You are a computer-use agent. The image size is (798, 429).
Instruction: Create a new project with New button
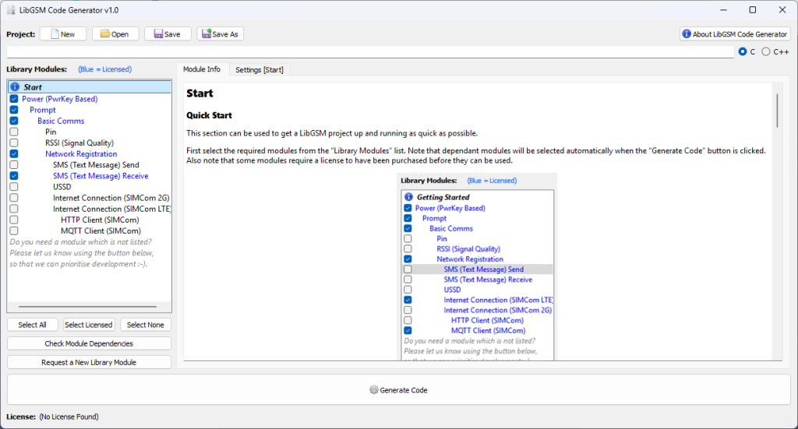coord(63,34)
